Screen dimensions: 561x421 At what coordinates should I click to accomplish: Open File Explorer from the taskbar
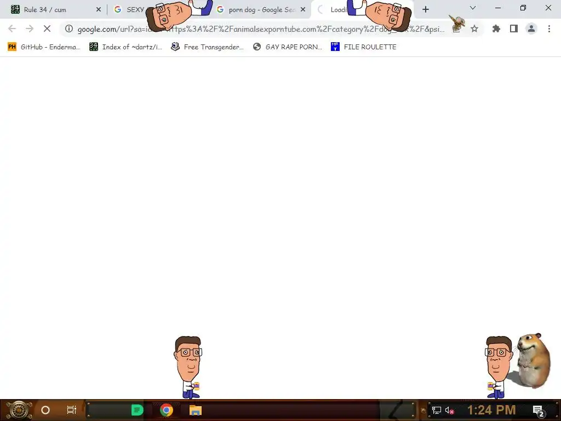click(x=196, y=410)
